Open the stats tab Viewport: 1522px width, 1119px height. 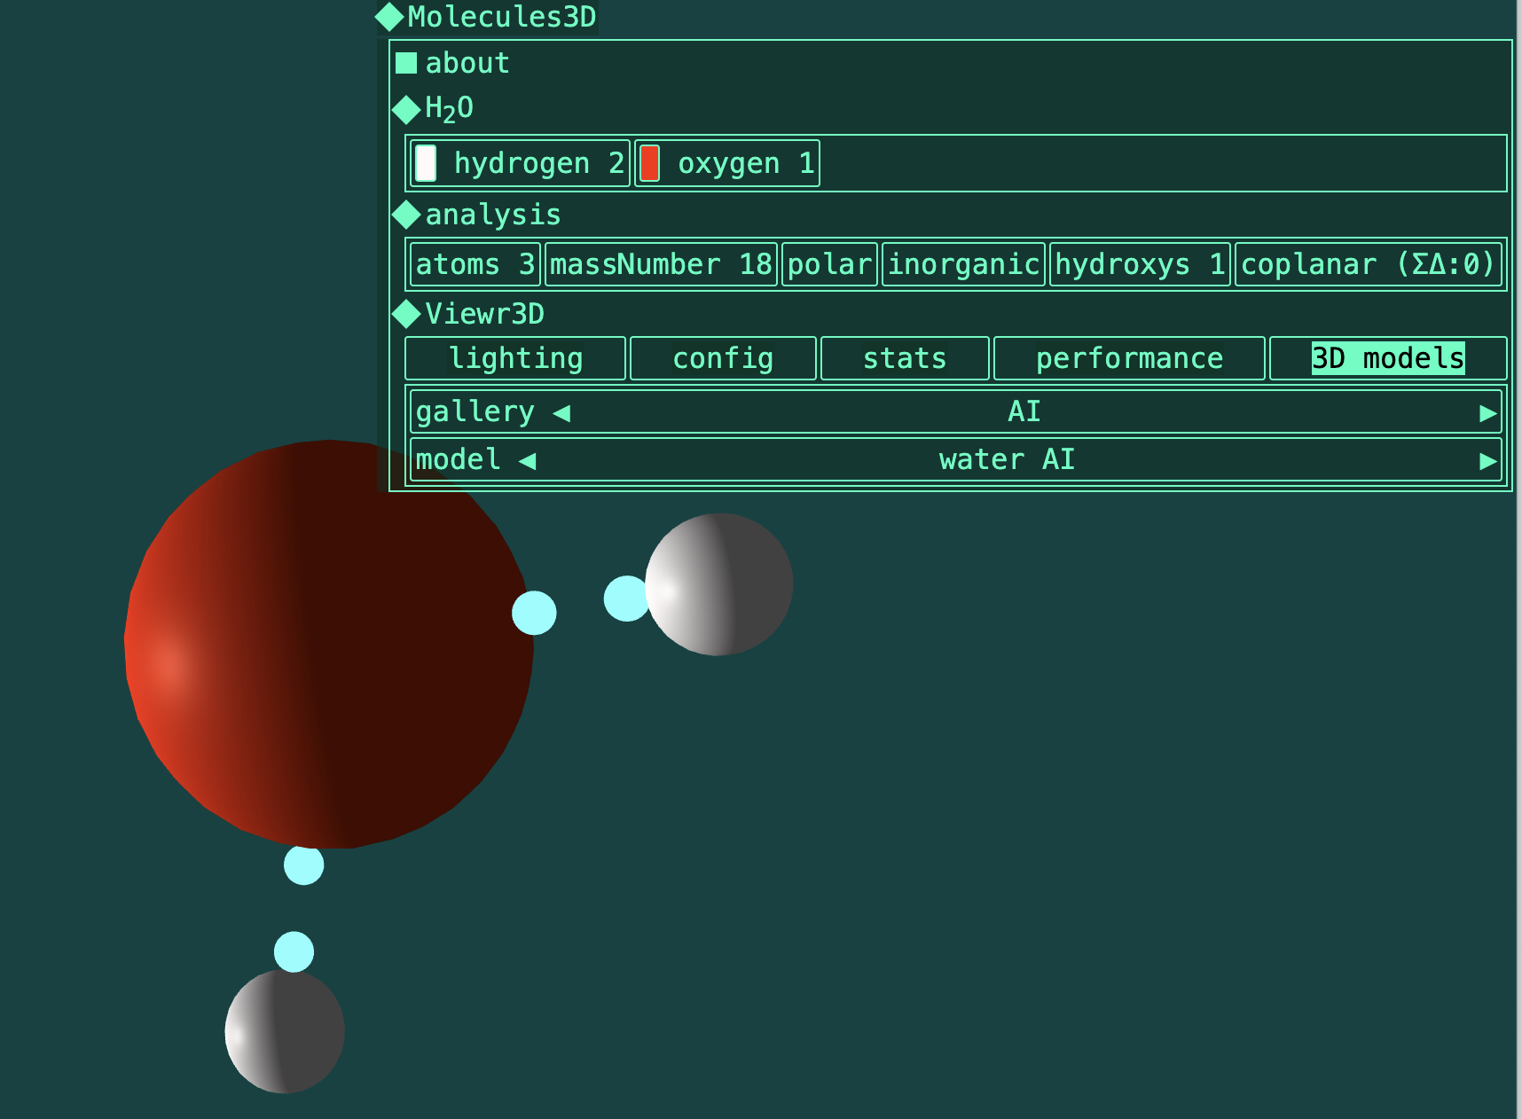(x=905, y=358)
